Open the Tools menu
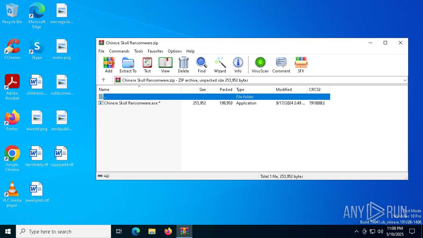This screenshot has height=238, width=423. point(138,51)
